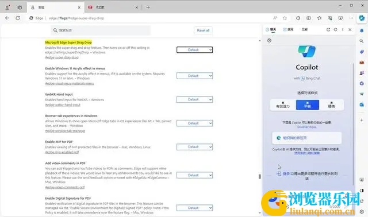Open the Outlook sidebar icon
This screenshot has width=368, height=217.
(x=362, y=104)
